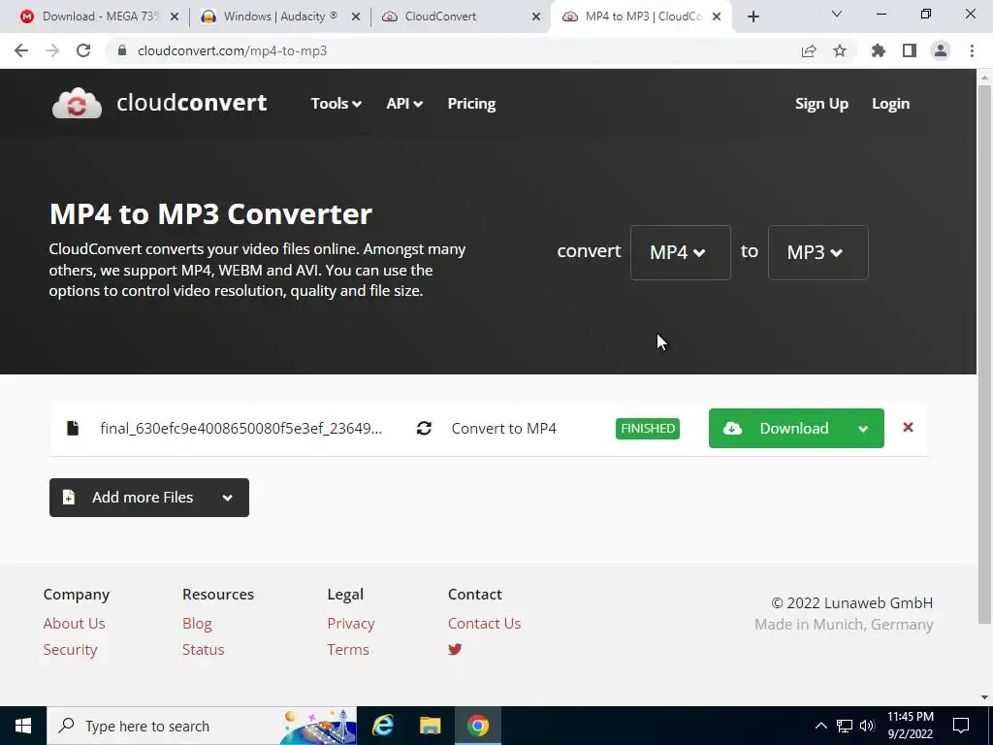This screenshot has width=993, height=745.
Task: Click the taskbar clock showing 11:45 PM
Action: coord(910,726)
